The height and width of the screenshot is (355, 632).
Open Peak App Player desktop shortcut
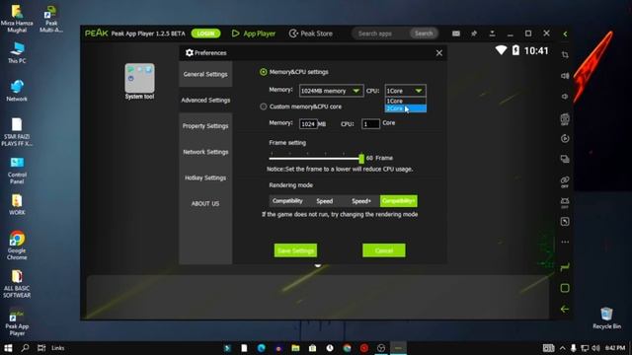click(17, 322)
